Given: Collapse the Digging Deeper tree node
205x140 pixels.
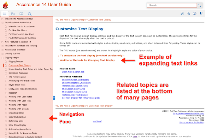Looking at the screenshot, I should (x=3, y=58).
